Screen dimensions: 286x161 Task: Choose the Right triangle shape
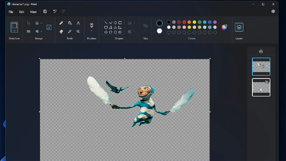coord(120,27)
